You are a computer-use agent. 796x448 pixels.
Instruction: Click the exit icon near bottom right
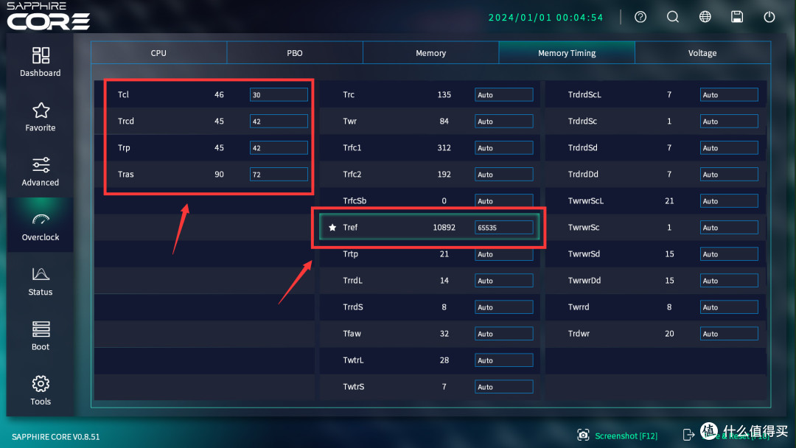[x=688, y=435]
